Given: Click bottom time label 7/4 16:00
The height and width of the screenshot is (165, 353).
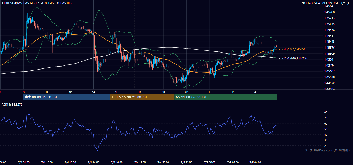Looking at the screenshot, I should [117, 162].
